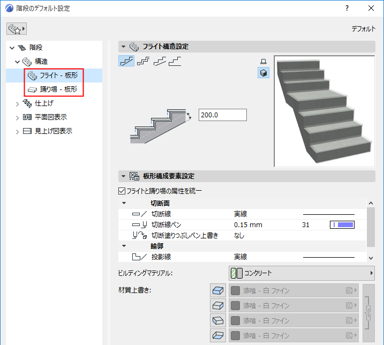Viewport: 384px width, 345px height.
Task: Collapse the 階段 tree node
Action: (x=12, y=48)
